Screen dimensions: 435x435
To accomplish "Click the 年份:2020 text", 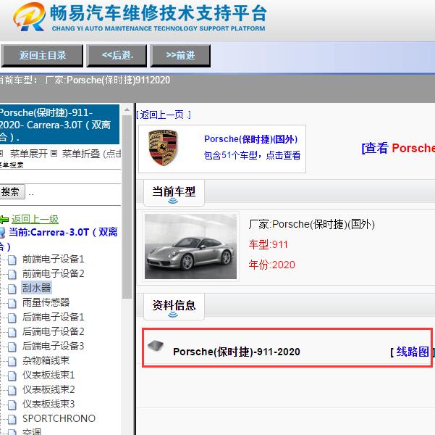I will (x=272, y=265).
